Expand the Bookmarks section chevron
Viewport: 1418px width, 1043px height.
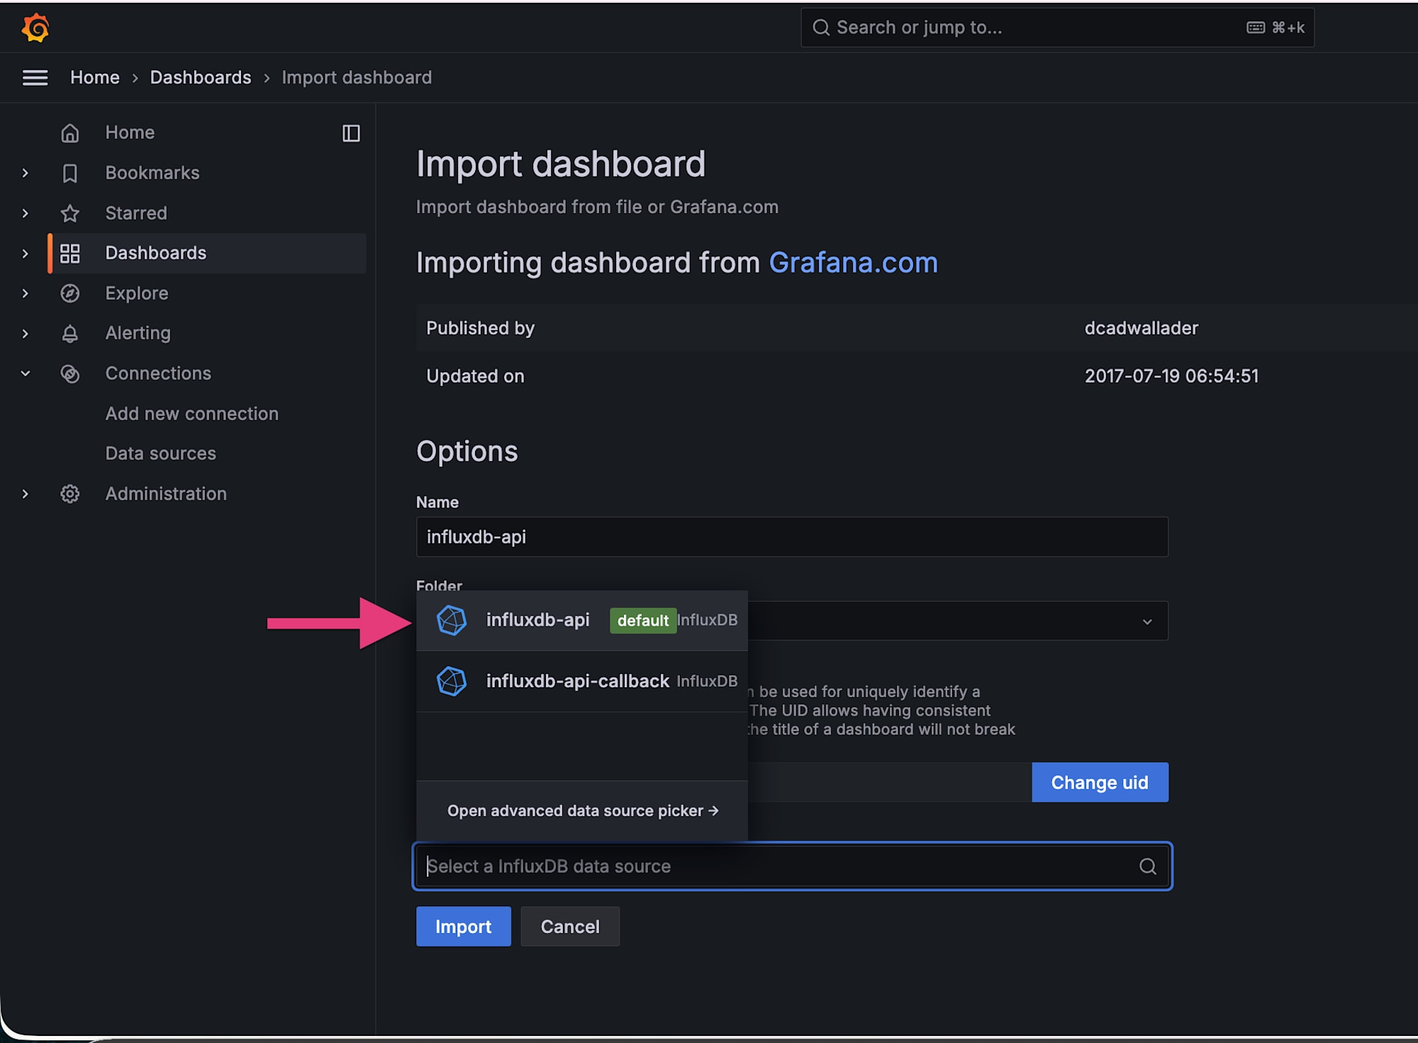click(26, 173)
